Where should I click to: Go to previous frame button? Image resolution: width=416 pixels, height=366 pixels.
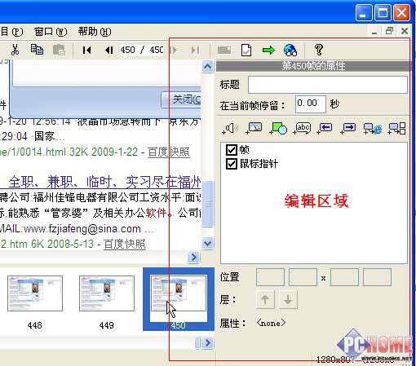(x=109, y=50)
